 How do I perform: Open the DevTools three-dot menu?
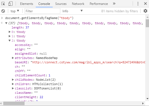tap(138, 4)
